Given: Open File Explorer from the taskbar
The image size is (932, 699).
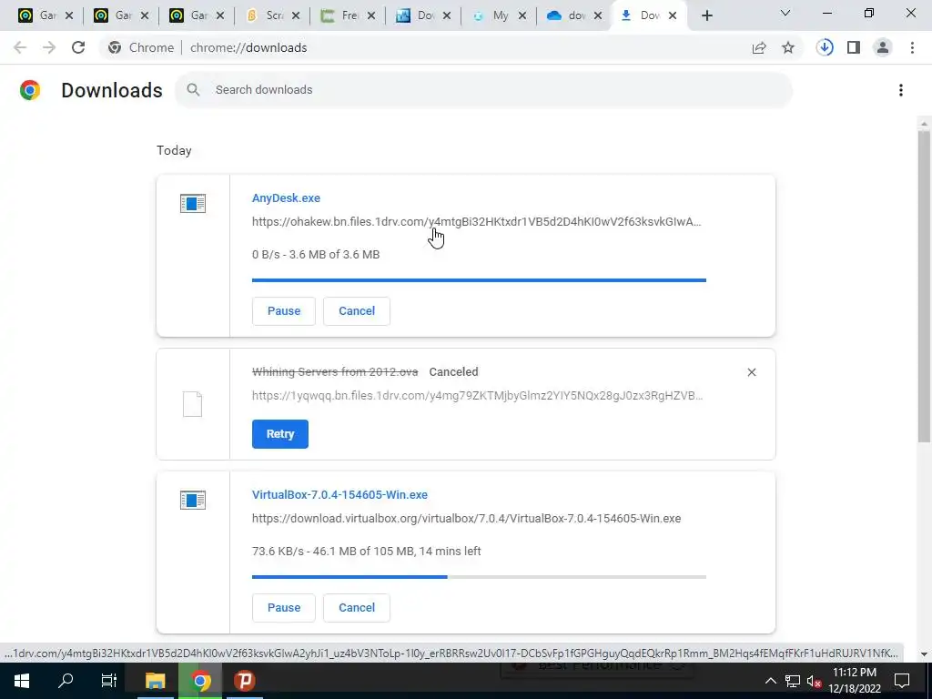Looking at the screenshot, I should (155, 681).
